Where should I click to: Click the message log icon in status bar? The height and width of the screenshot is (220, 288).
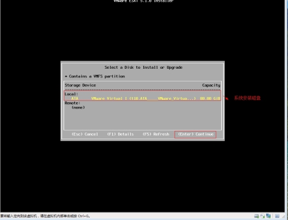[277, 216]
